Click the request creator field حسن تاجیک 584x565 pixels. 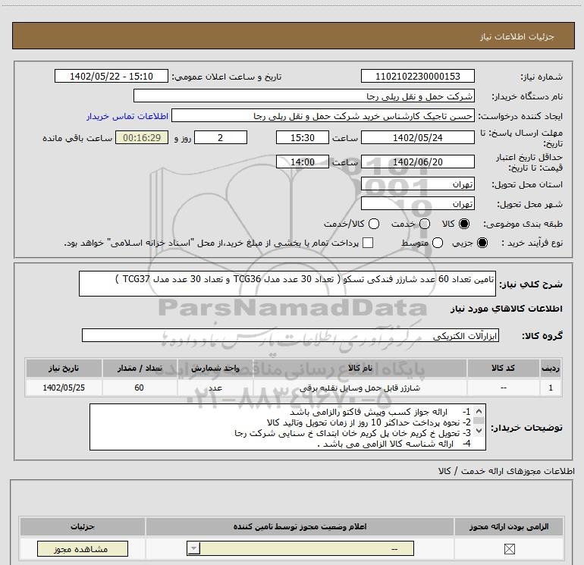coord(323,116)
